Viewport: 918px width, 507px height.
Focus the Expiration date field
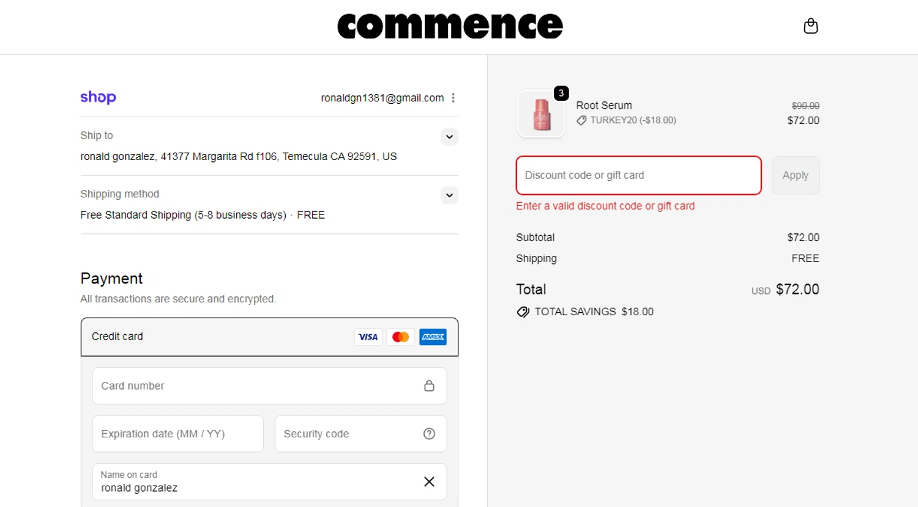(177, 434)
